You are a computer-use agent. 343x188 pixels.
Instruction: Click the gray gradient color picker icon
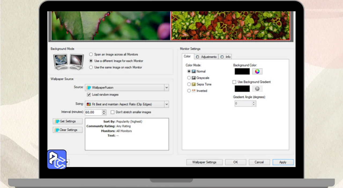coord(257,89)
